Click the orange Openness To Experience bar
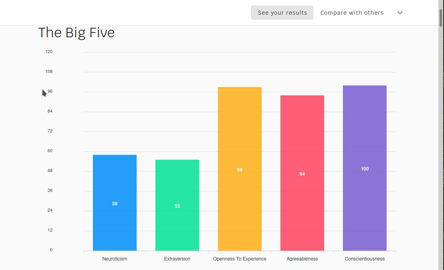The image size is (444, 270). [x=239, y=169]
